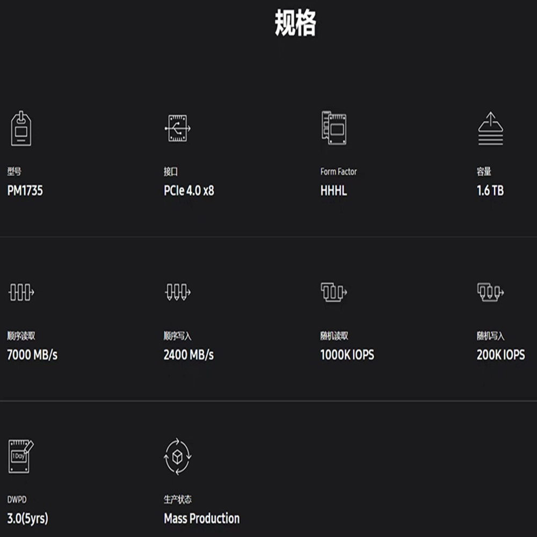
Task: Click the production status cube icon
Action: tap(177, 456)
